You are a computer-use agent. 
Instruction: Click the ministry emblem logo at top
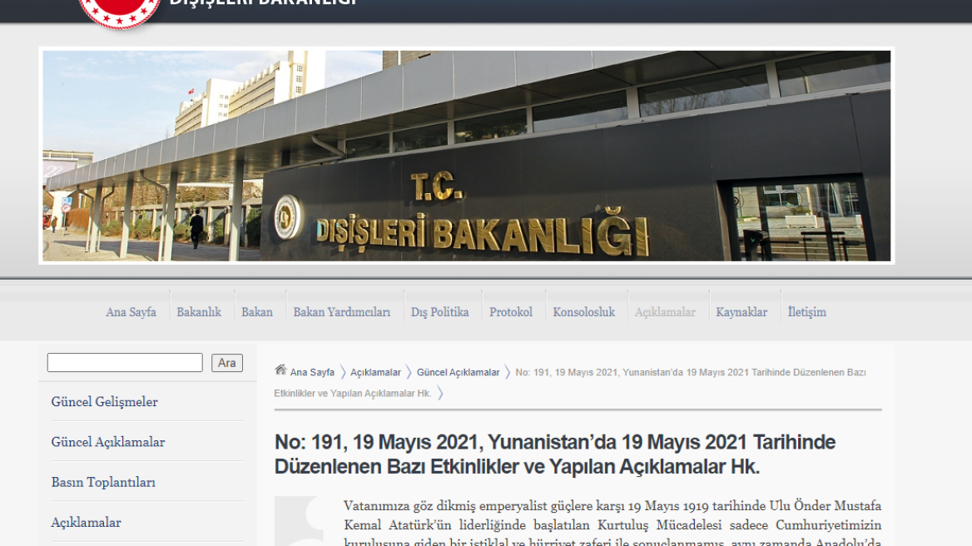119,11
